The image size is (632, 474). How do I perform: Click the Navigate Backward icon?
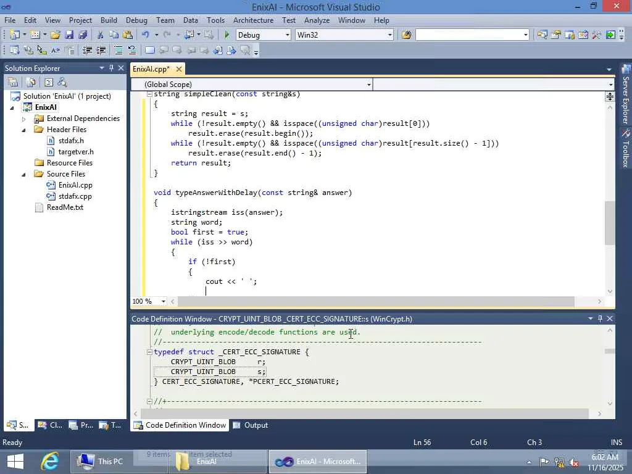tap(189, 35)
